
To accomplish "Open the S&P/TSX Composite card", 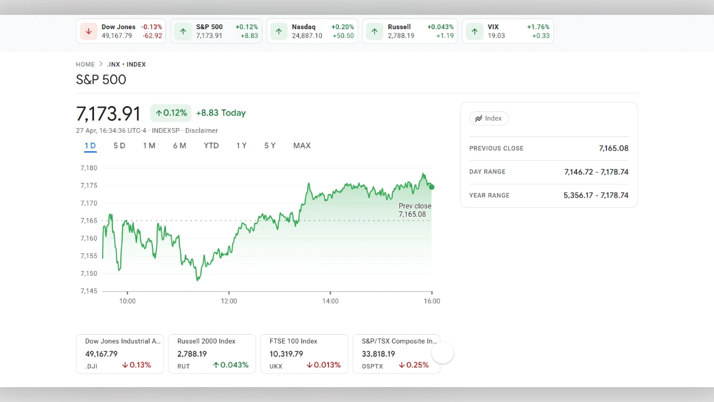I will [396, 353].
